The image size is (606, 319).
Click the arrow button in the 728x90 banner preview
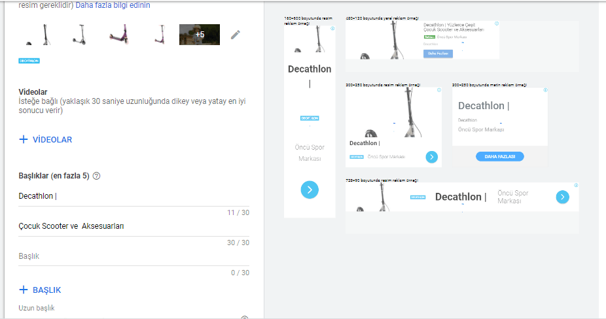pos(562,197)
